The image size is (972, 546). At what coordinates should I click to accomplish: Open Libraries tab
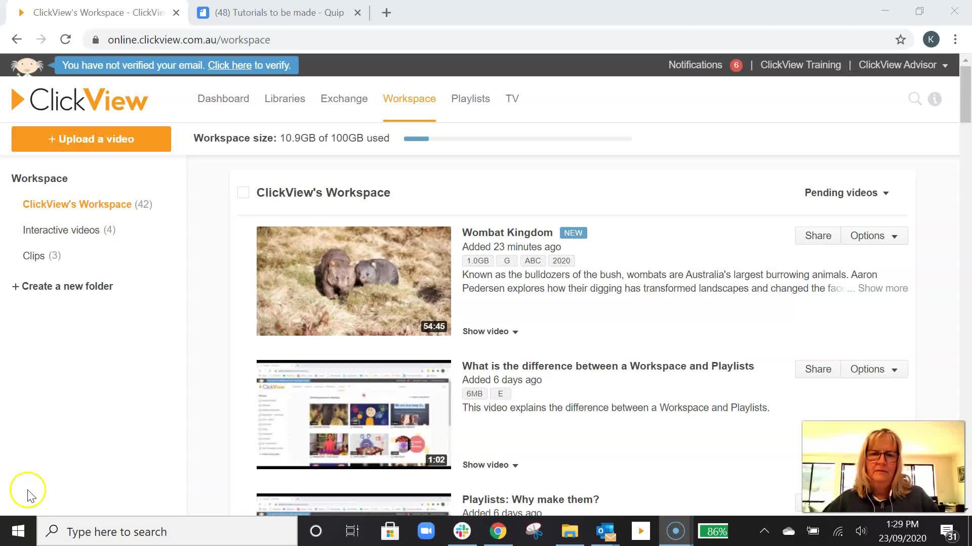pyautogui.click(x=285, y=99)
